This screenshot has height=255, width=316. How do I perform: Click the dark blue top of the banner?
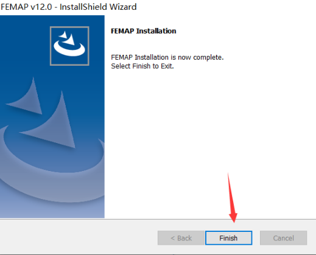click(52, 21)
